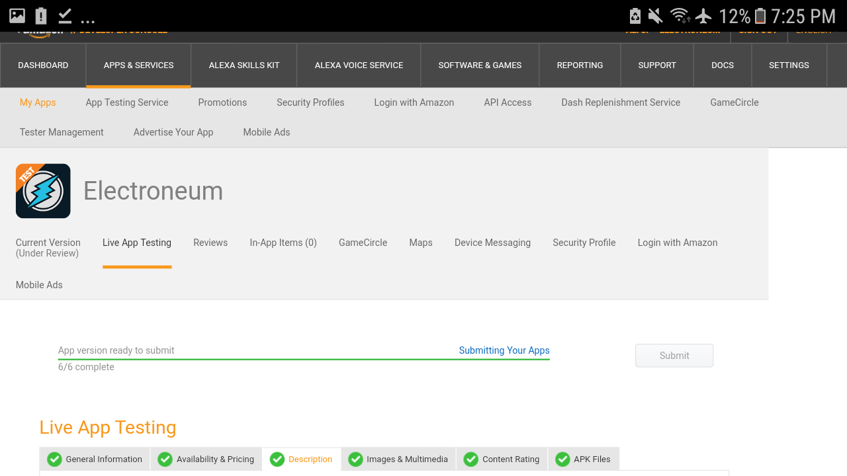Tap the Electroneum app logo icon
Viewport: 847px width, 476px height.
coord(43,191)
